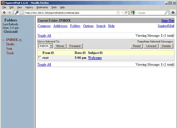The image size is (177, 128).
Task: Visit the SquirrelMail link
Action: pyautogui.click(x=166, y=26)
